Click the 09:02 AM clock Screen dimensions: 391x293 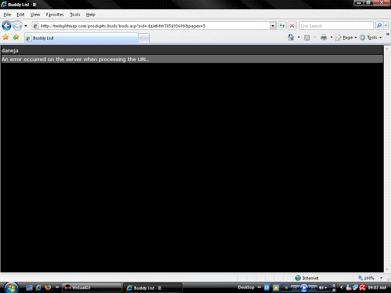coord(377,288)
